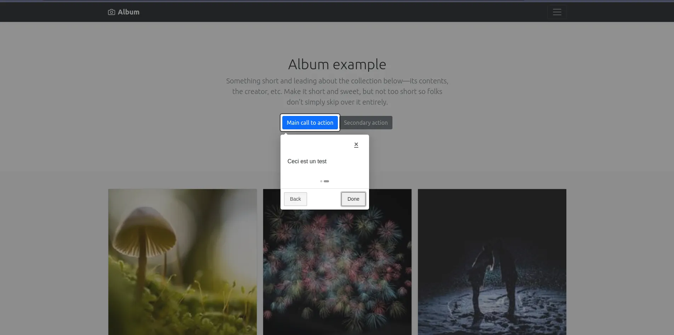674x335 pixels.
Task: Finish the tour with Done
Action: 353,199
